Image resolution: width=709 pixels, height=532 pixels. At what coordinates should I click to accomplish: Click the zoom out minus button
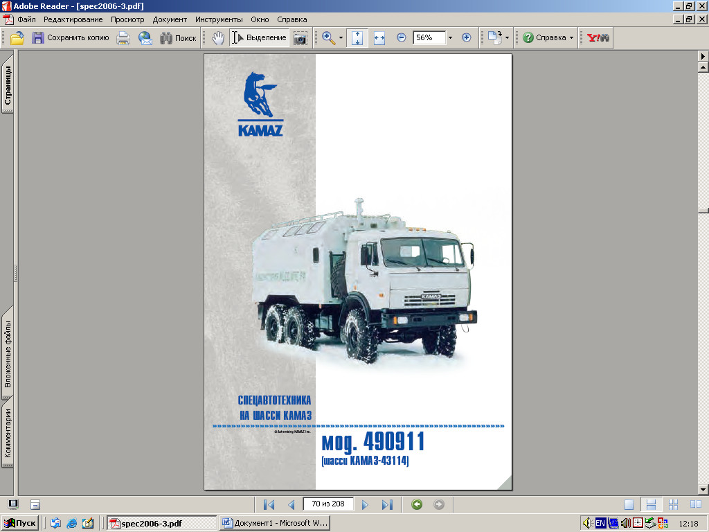pos(401,37)
